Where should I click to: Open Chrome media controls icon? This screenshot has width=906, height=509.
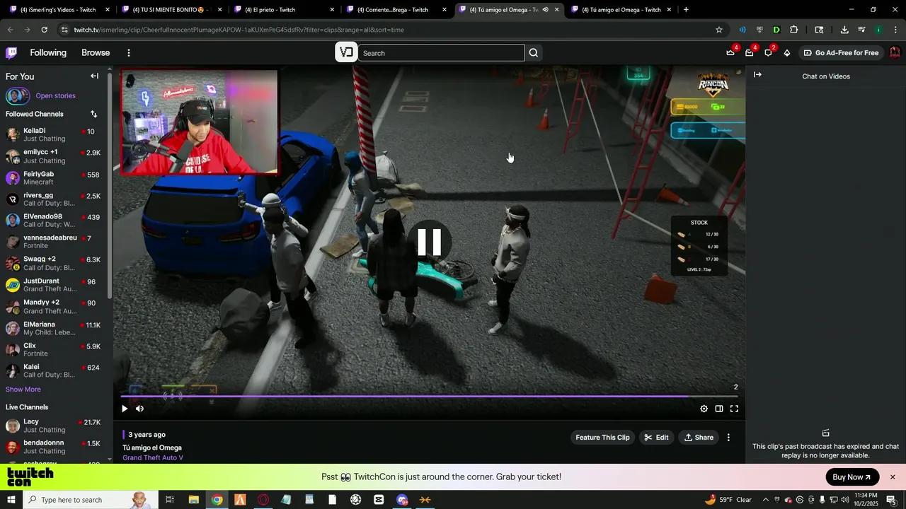click(x=861, y=30)
